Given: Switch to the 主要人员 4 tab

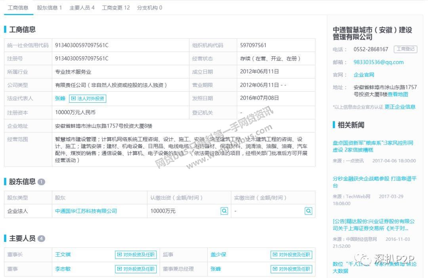Looking at the screenshot, I should (x=82, y=8).
